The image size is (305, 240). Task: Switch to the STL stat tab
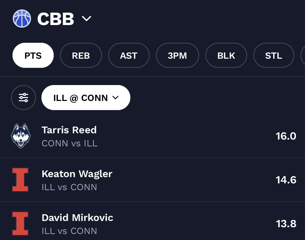click(273, 55)
